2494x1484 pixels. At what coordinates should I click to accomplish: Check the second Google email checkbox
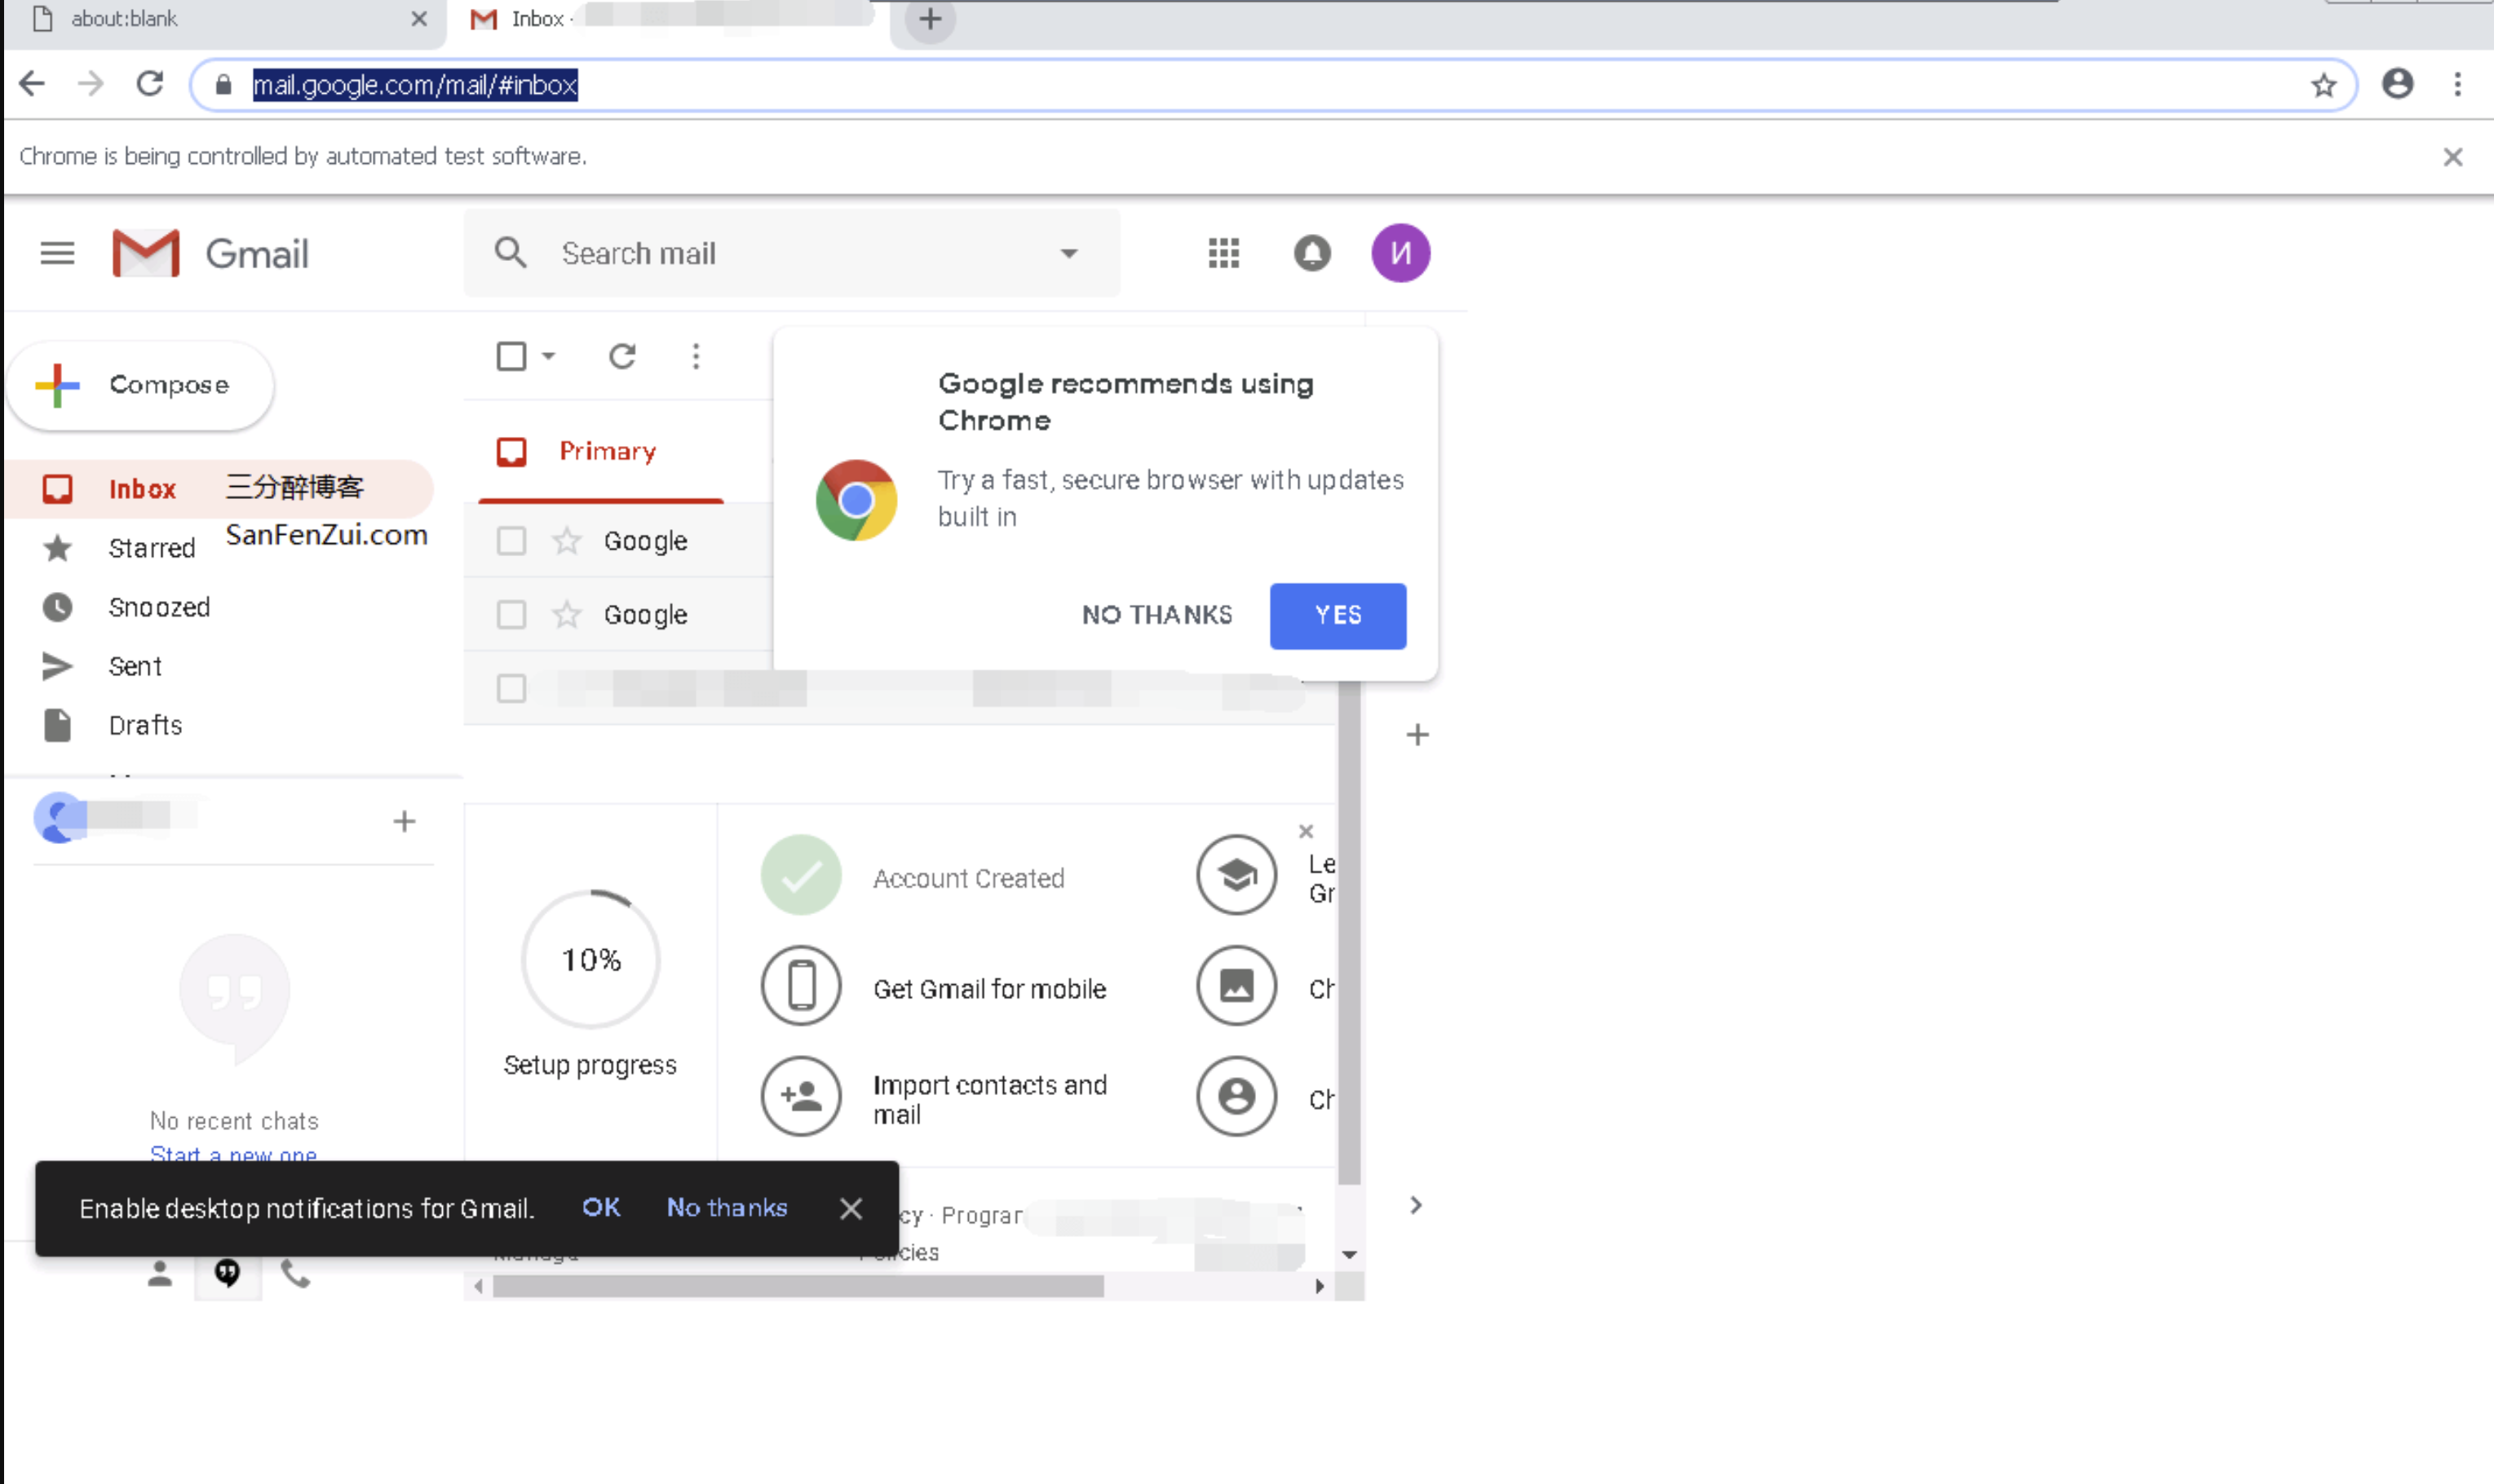pos(511,614)
